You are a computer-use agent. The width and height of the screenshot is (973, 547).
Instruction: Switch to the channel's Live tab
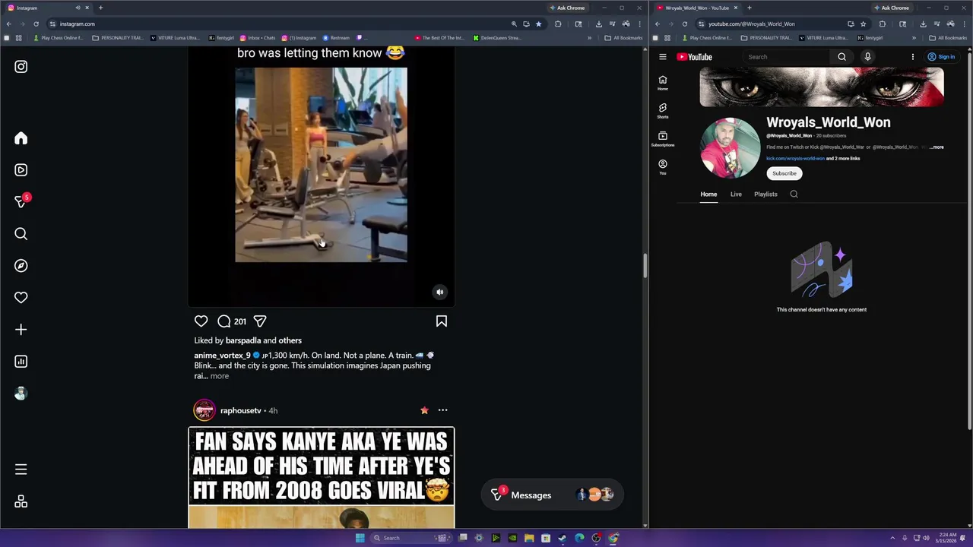tap(736, 194)
